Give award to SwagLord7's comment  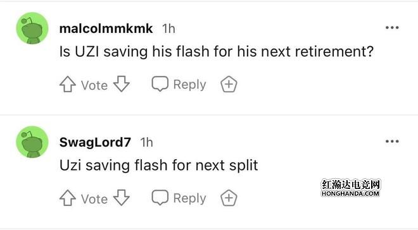coord(229,198)
